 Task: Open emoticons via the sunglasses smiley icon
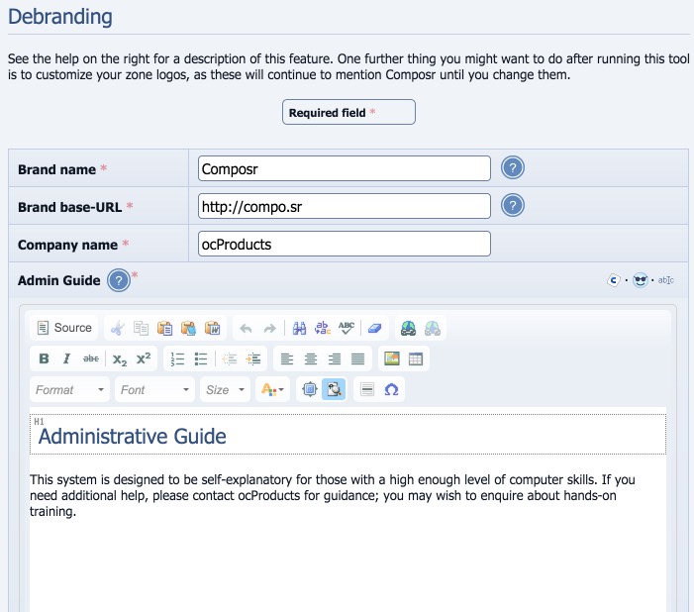[x=640, y=280]
